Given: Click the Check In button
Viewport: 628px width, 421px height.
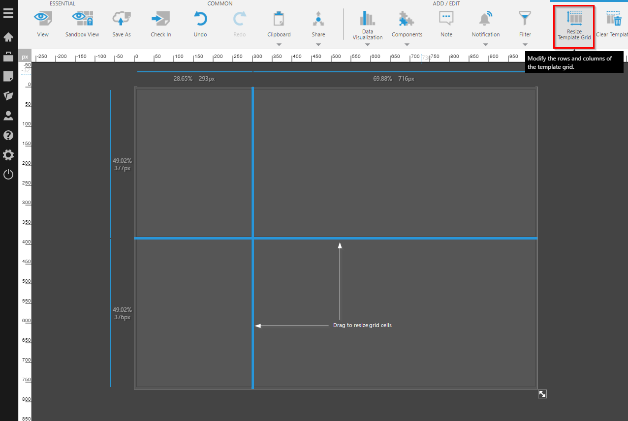Looking at the screenshot, I should pyautogui.click(x=161, y=24).
